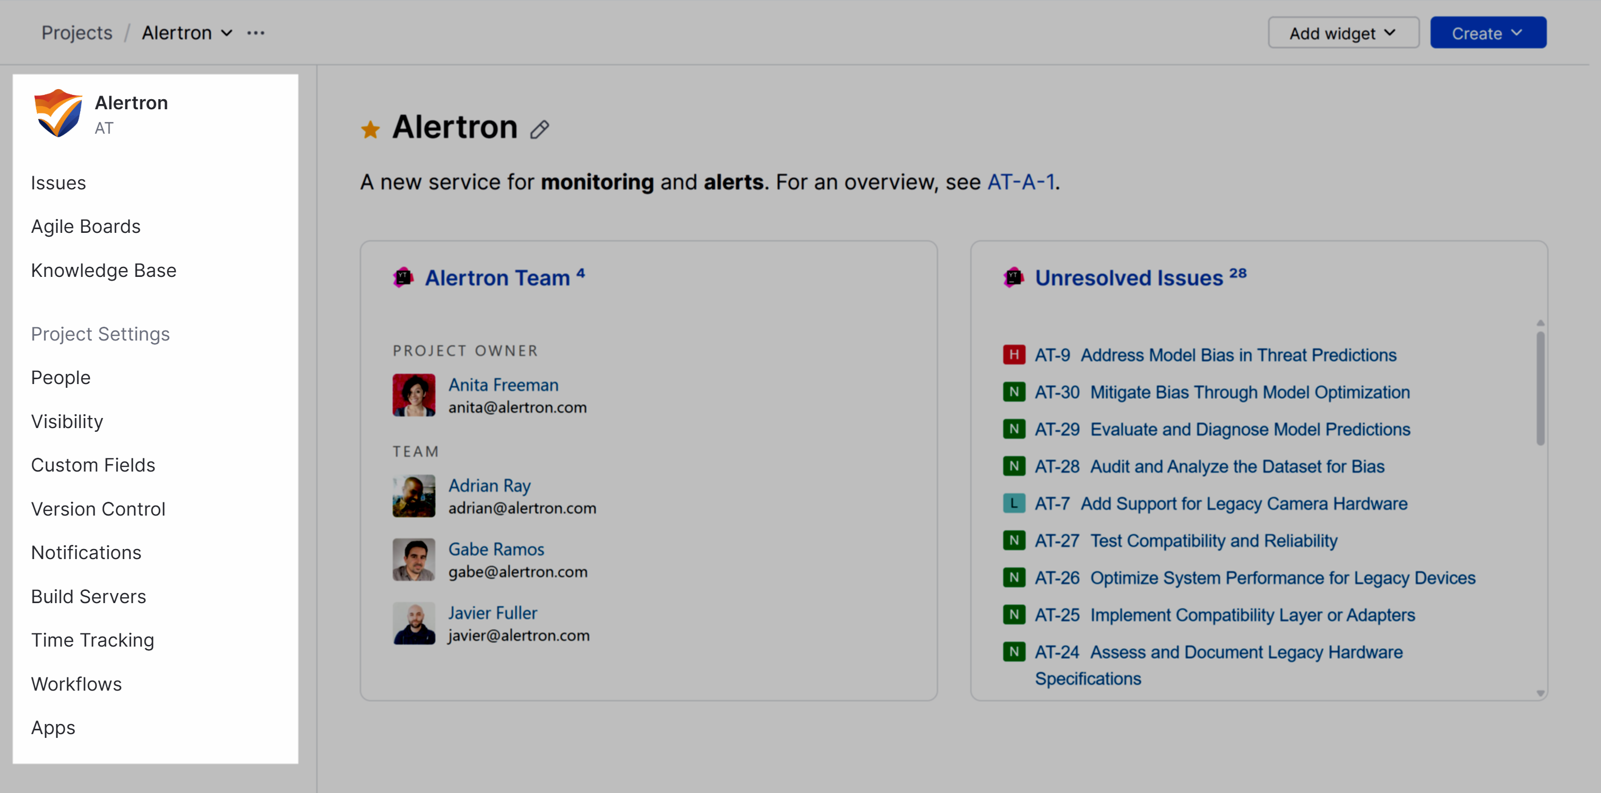Viewport: 1601px width, 793px height.
Task: Open the Create dropdown button
Action: coord(1487,33)
